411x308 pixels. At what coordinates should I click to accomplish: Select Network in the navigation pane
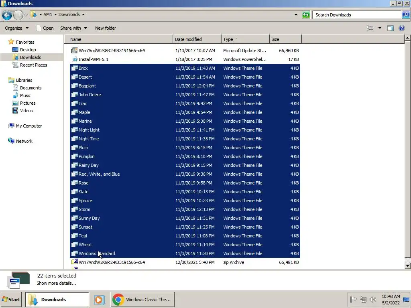tap(24, 141)
